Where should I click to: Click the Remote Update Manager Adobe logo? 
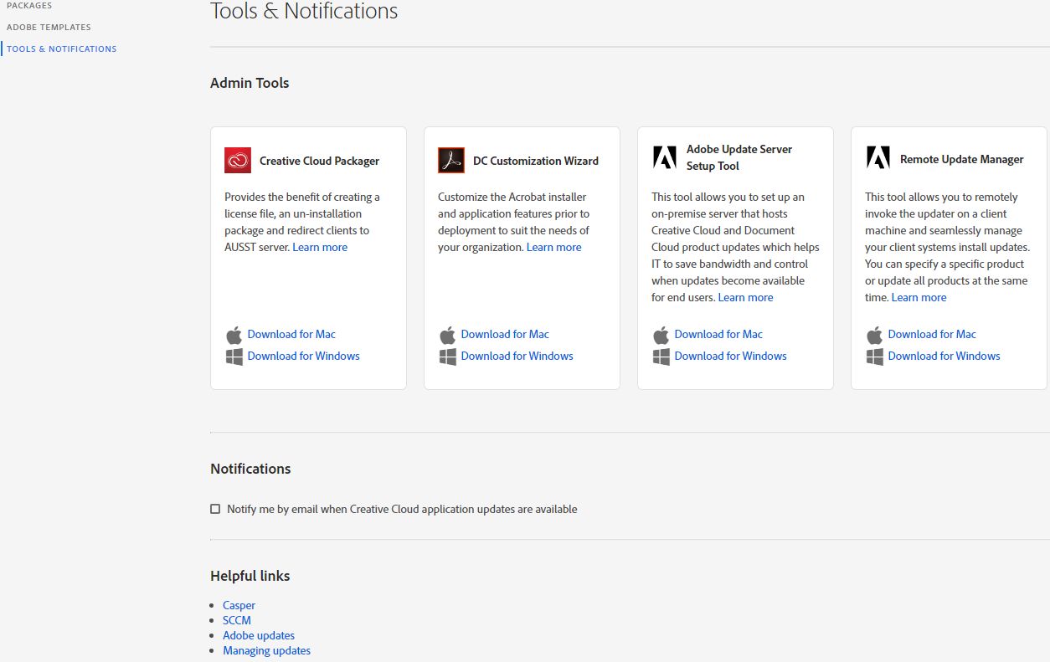click(878, 157)
